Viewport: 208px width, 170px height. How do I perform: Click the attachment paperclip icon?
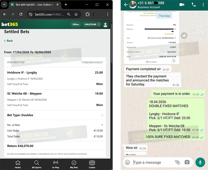pyautogui.click(x=177, y=162)
